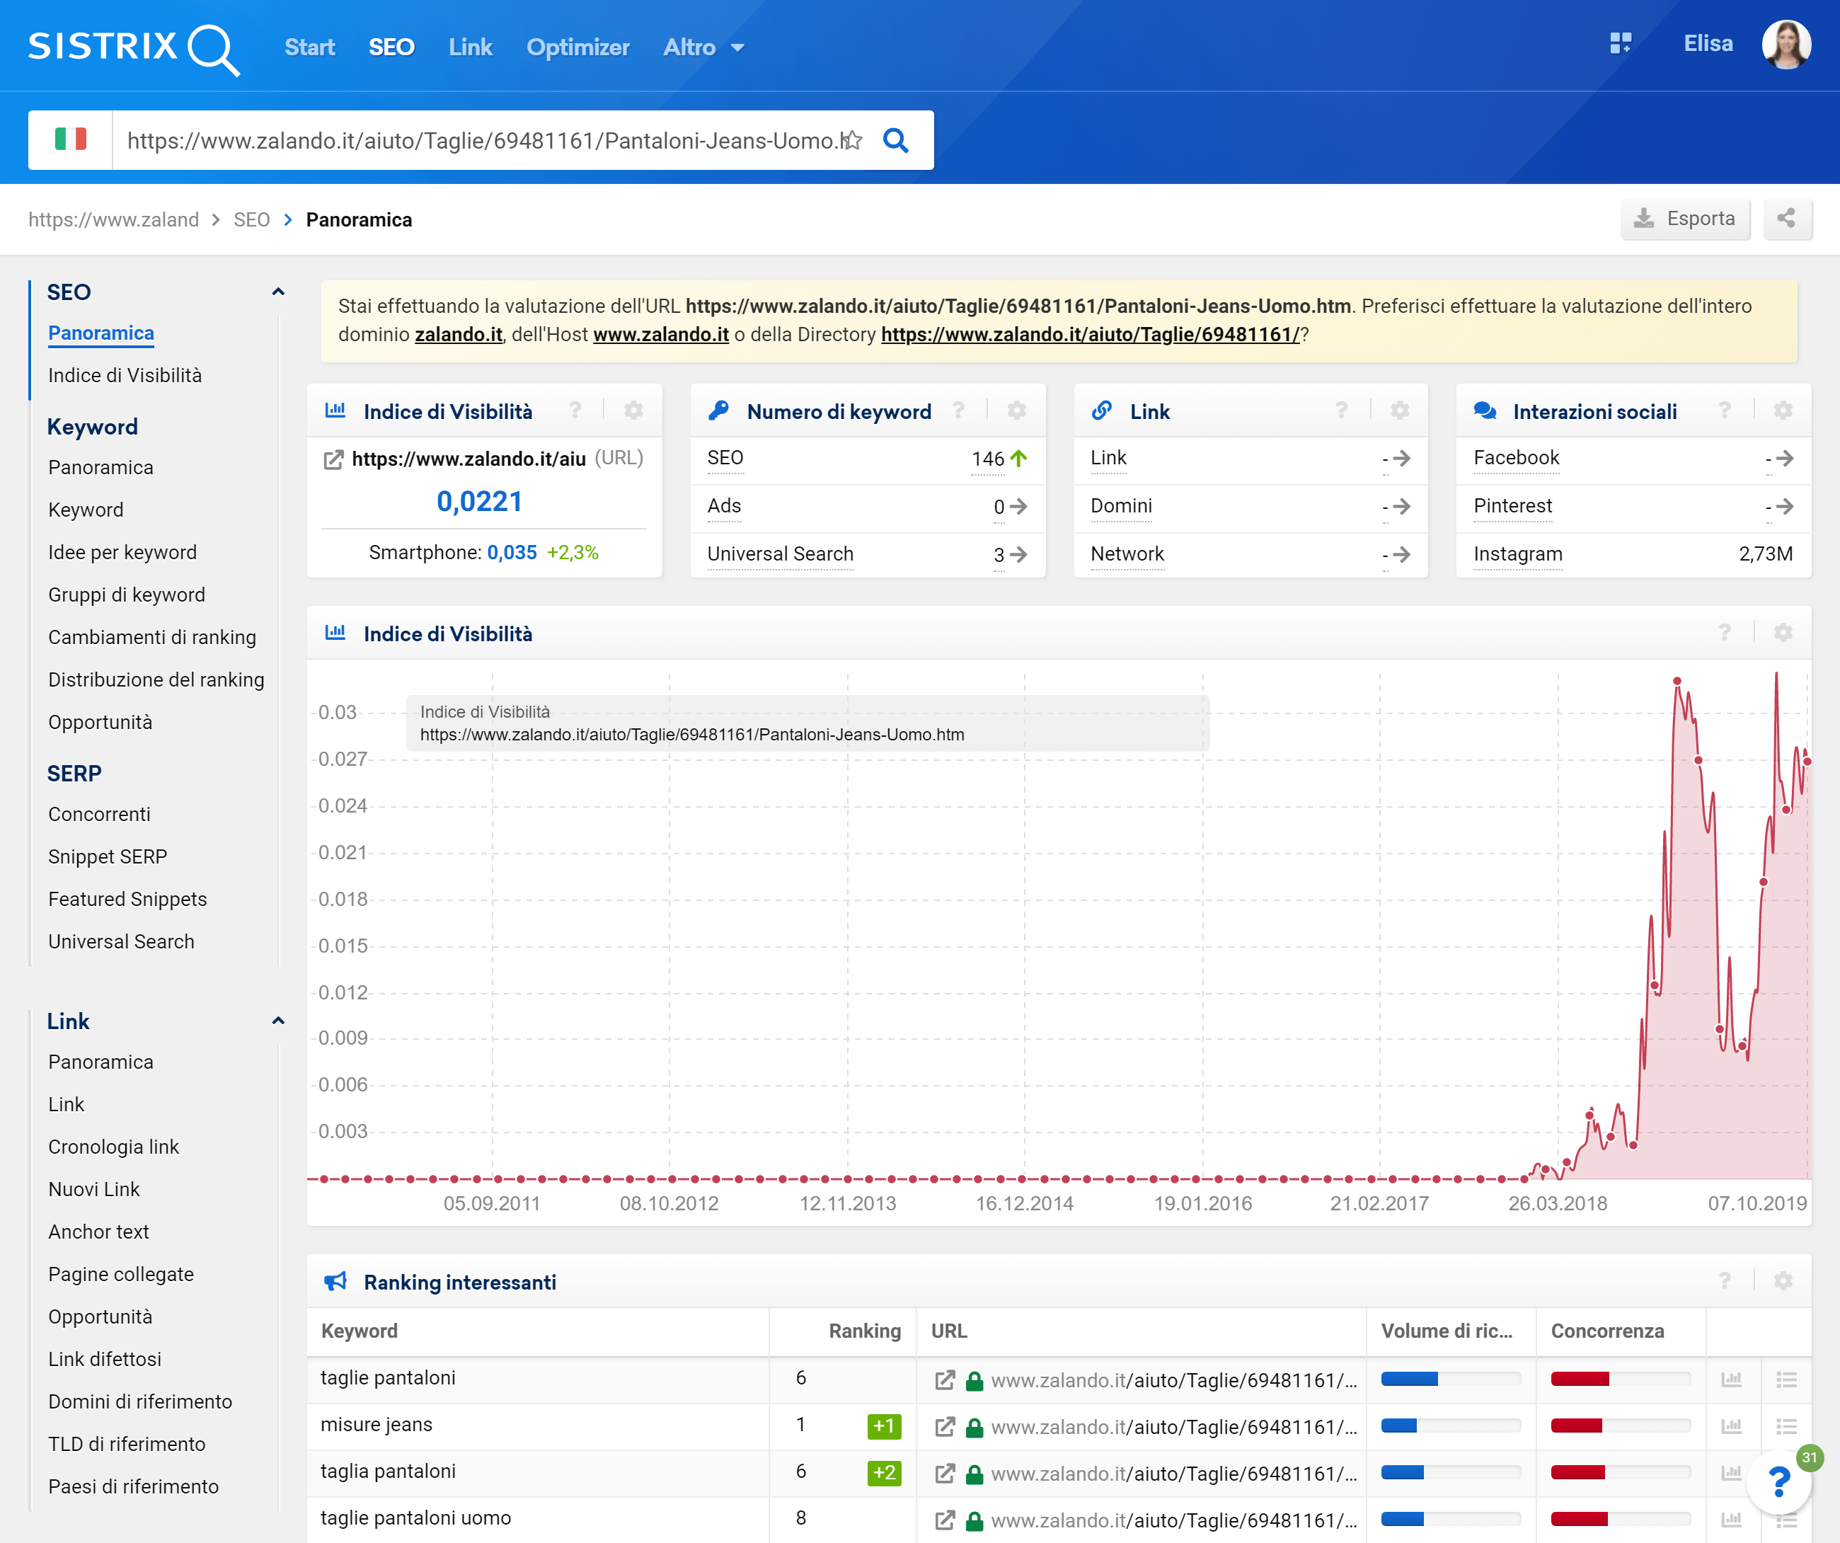Collapse the Link sidebar section

(277, 1021)
